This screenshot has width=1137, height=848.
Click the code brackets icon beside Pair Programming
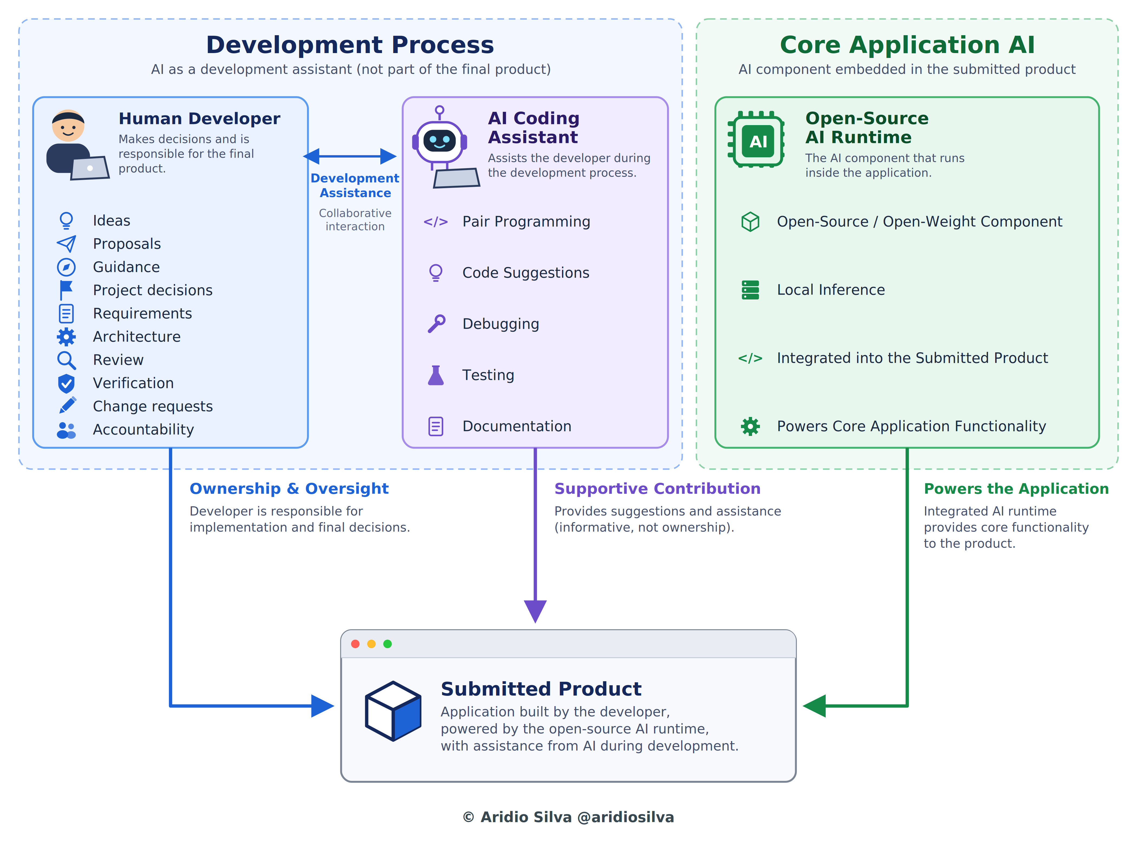coord(435,222)
